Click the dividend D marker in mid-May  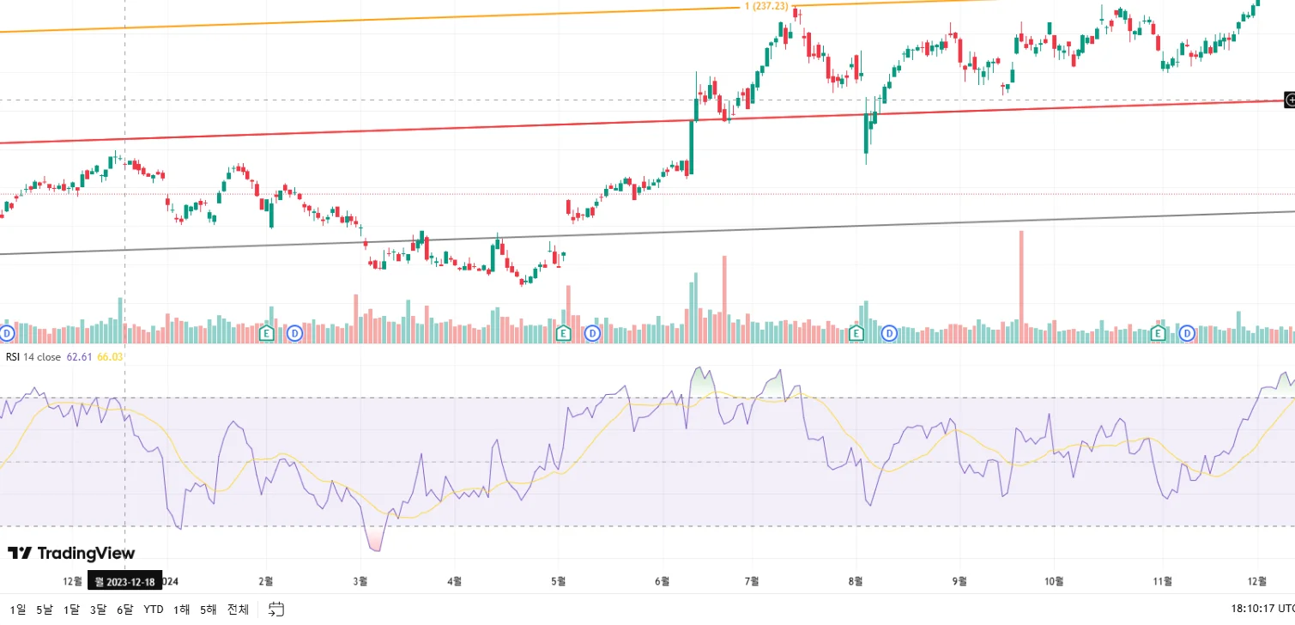[x=592, y=332]
